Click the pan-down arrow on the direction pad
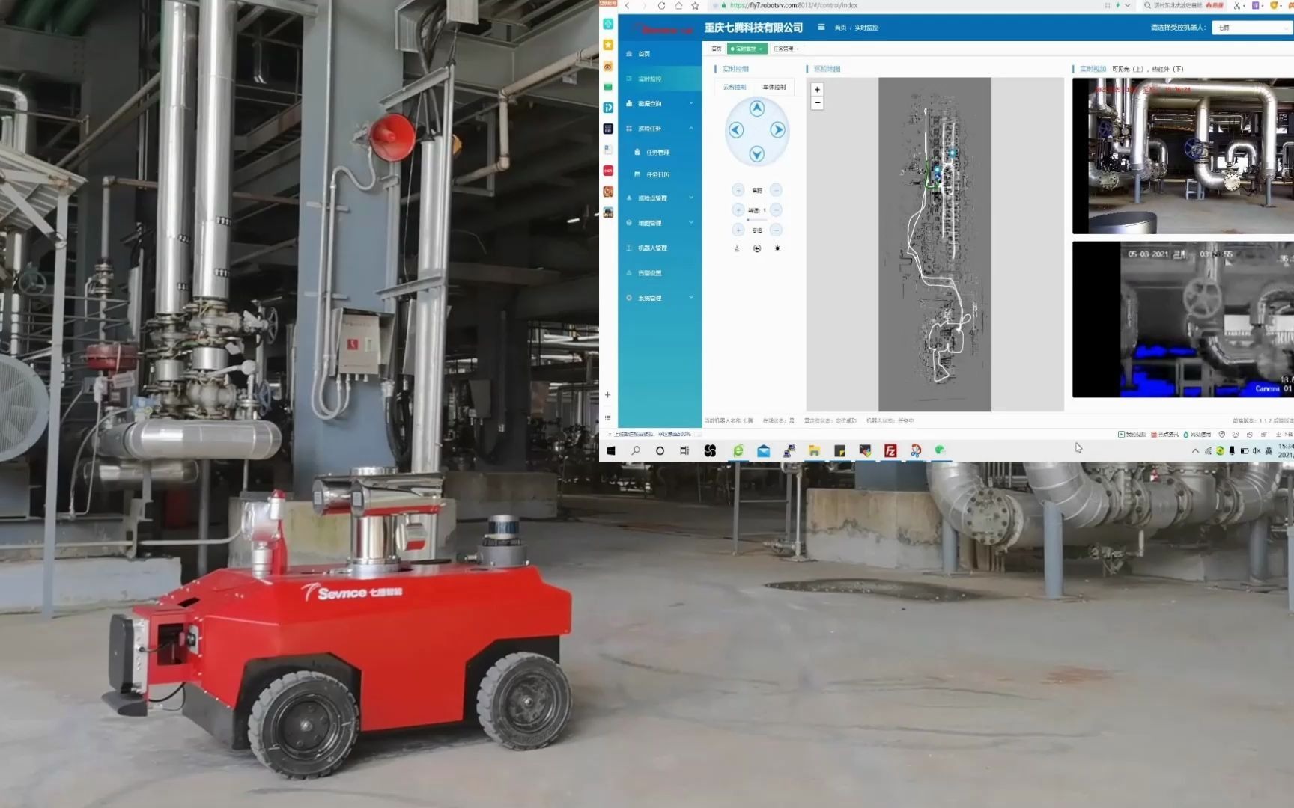 coord(757,153)
